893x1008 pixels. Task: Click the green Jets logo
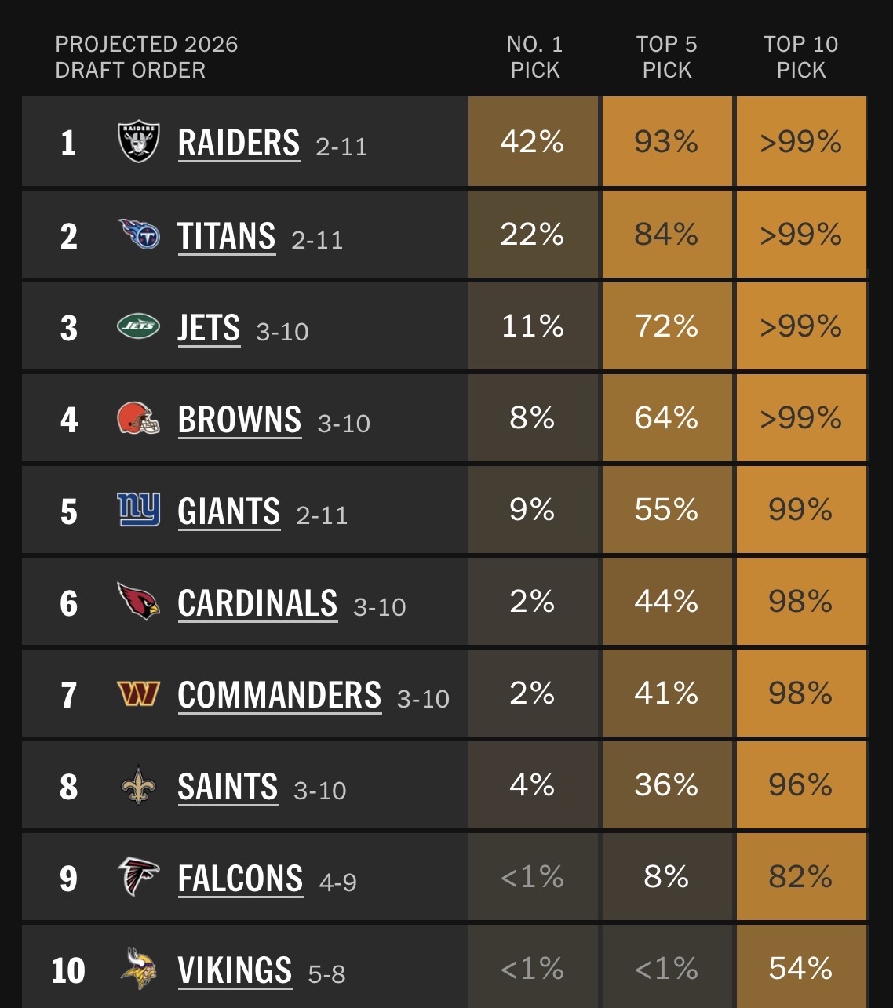click(x=138, y=326)
